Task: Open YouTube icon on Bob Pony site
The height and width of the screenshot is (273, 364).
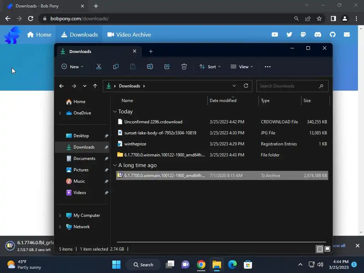Action: pos(275,34)
